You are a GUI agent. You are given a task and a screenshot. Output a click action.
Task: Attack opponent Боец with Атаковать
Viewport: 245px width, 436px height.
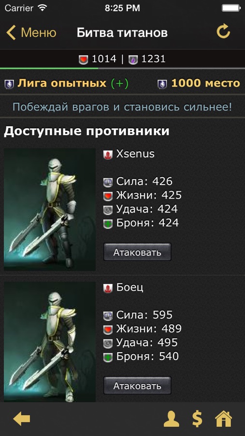pos(137,386)
